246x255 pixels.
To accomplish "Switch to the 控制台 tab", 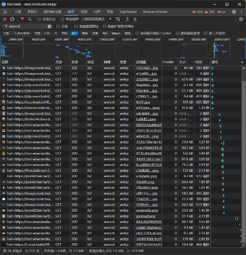I will click(x=33, y=12).
